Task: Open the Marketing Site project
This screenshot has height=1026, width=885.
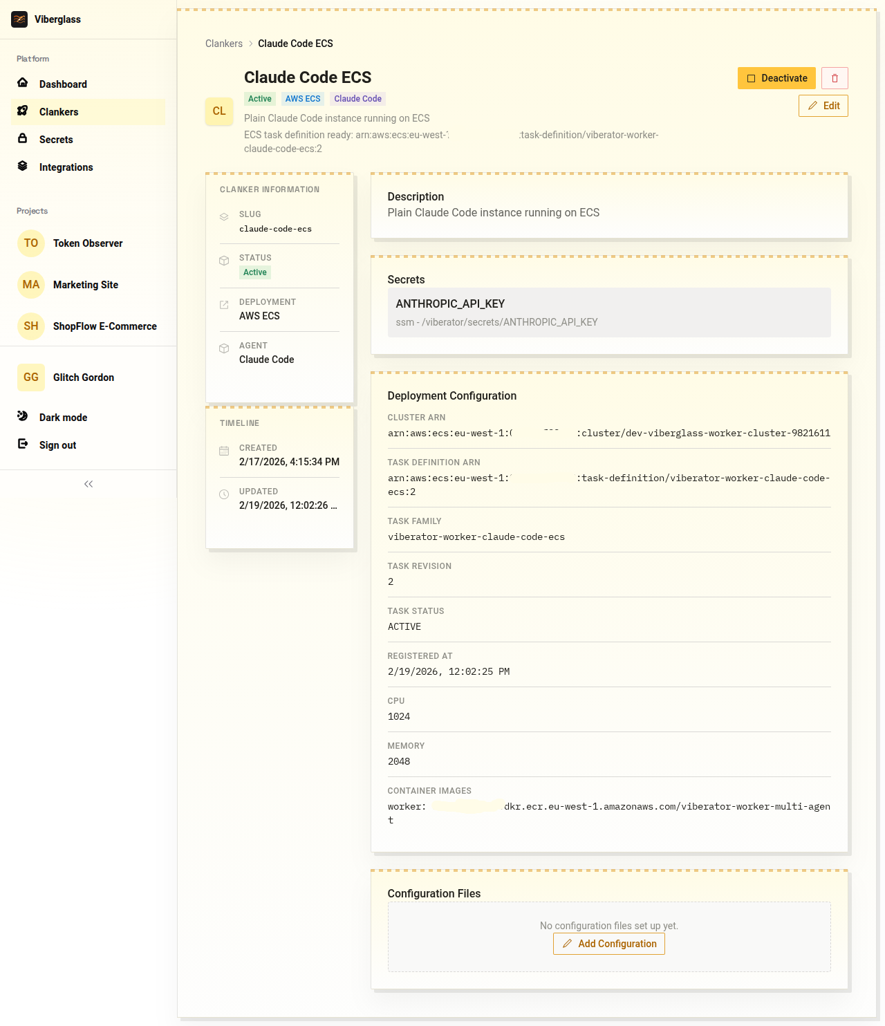Action: 85,285
